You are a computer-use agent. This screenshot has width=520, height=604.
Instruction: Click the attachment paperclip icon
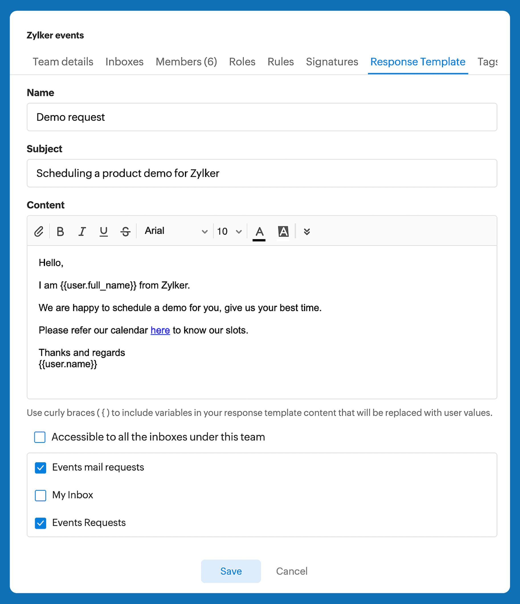(x=39, y=232)
